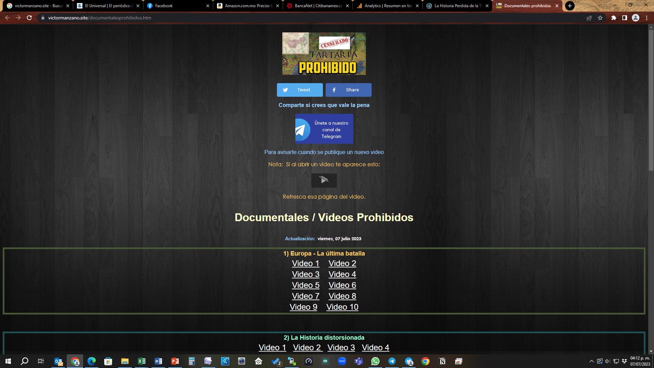Open a new browser tab
The image size is (654, 368).
point(570,6)
